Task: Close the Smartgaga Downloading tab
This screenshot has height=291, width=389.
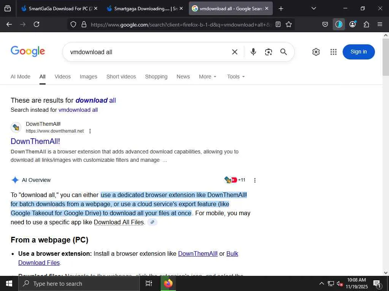Action: (181, 8)
